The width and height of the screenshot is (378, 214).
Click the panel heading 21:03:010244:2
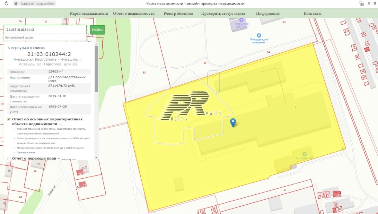(x=49, y=54)
